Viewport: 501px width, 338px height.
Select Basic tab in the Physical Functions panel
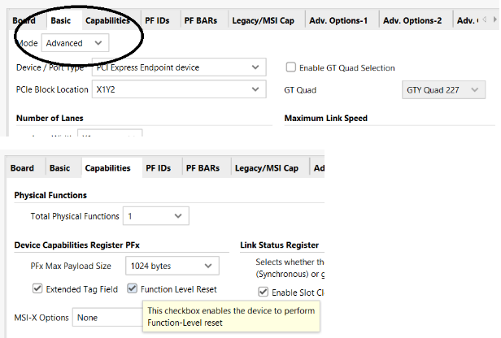pos(59,168)
